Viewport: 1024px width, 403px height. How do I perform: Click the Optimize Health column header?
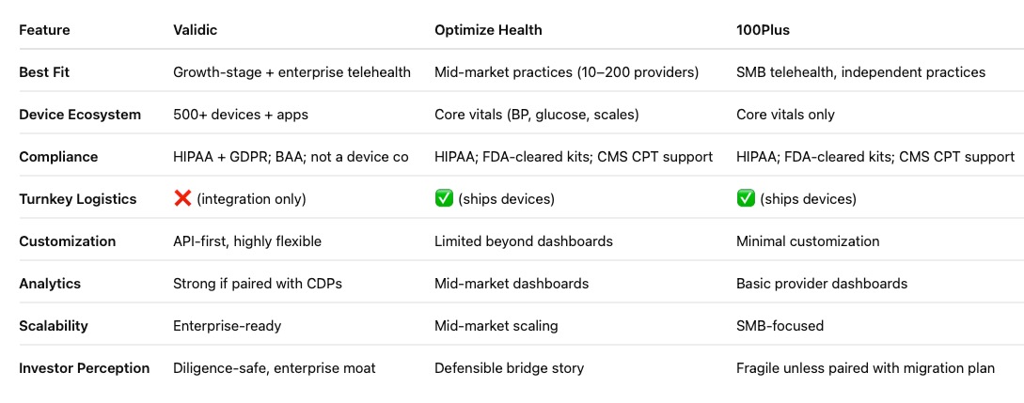click(x=488, y=30)
